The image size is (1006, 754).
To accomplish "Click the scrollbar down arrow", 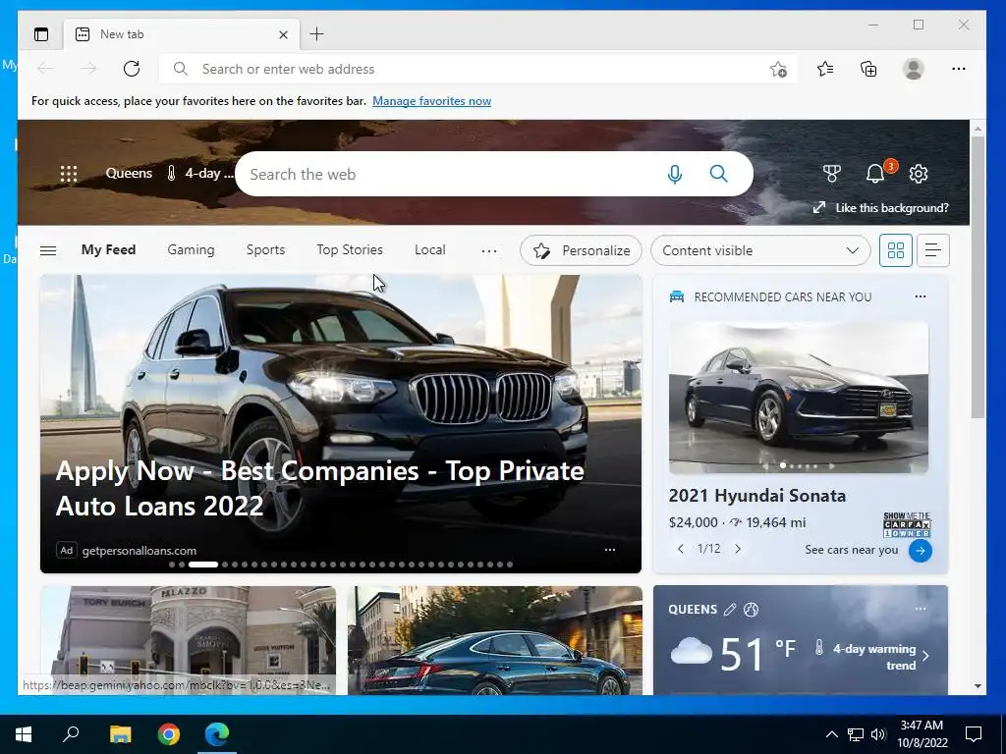I will 978,686.
